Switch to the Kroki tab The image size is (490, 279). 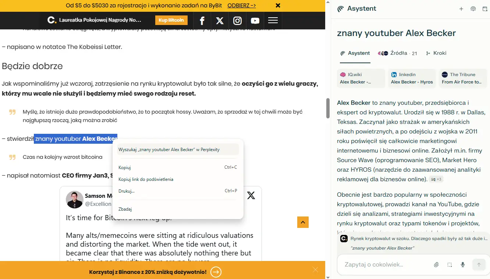(436, 53)
